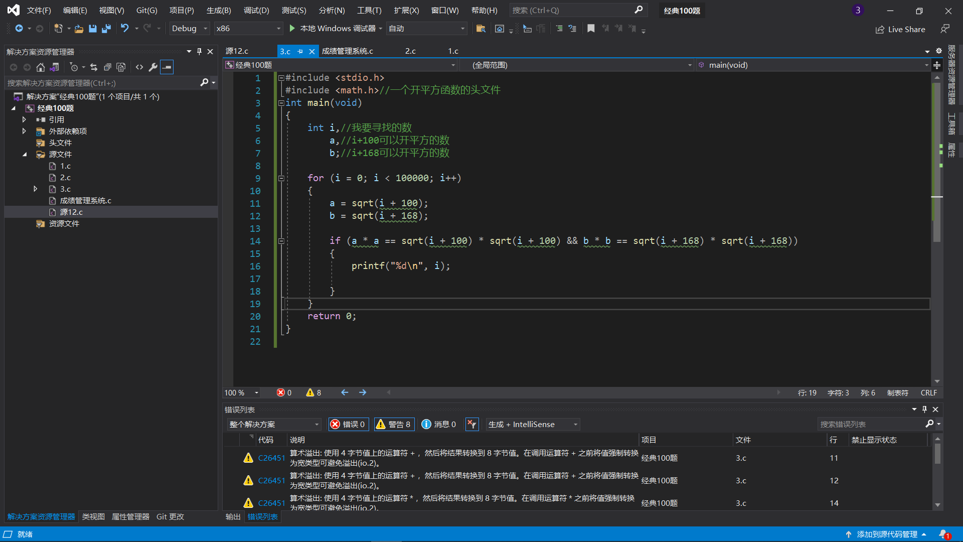963x542 pixels.
Task: Open Properties with the wrench icon
Action: (x=153, y=67)
